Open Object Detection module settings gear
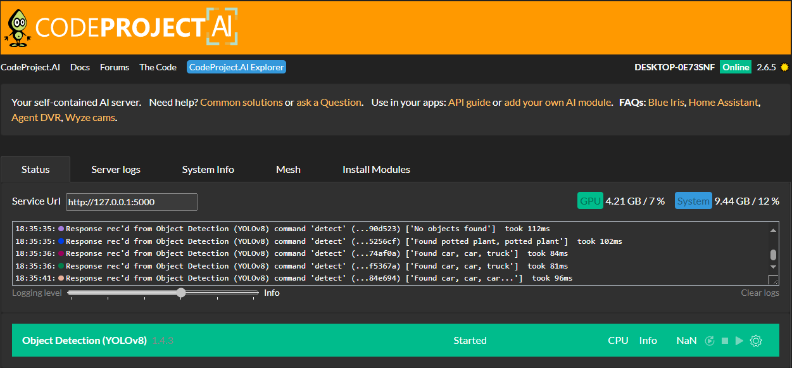This screenshot has height=368, width=792. coord(755,341)
